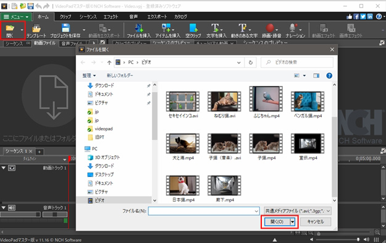Click the ファイル名 input field

pyautogui.click(x=204, y=211)
